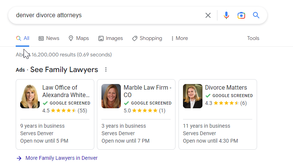Open search by image camera icon

point(241,15)
